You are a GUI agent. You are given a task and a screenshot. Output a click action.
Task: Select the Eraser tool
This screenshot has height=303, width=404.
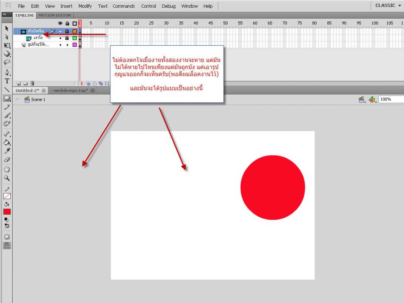[7, 159]
